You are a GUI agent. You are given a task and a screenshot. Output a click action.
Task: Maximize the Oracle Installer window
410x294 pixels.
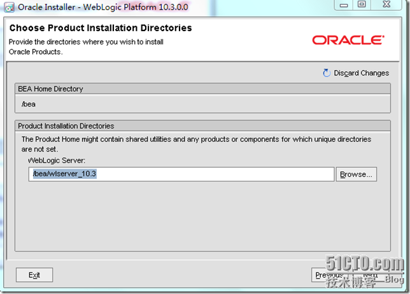pos(362,4)
